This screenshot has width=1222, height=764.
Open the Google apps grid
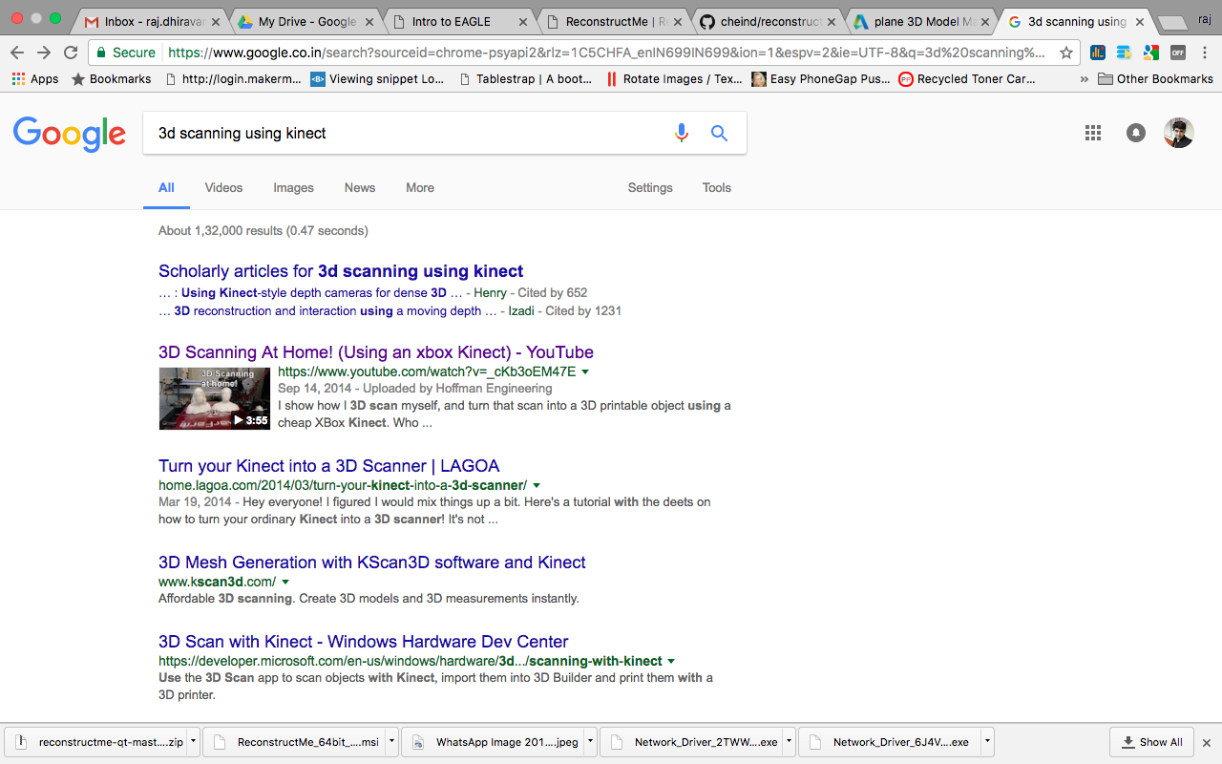[1093, 133]
